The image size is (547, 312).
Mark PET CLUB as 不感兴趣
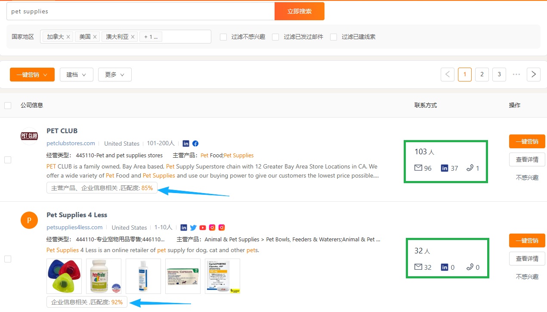coord(527,178)
